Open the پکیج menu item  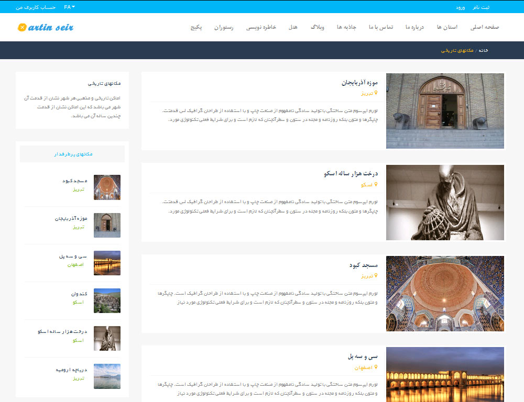click(196, 27)
